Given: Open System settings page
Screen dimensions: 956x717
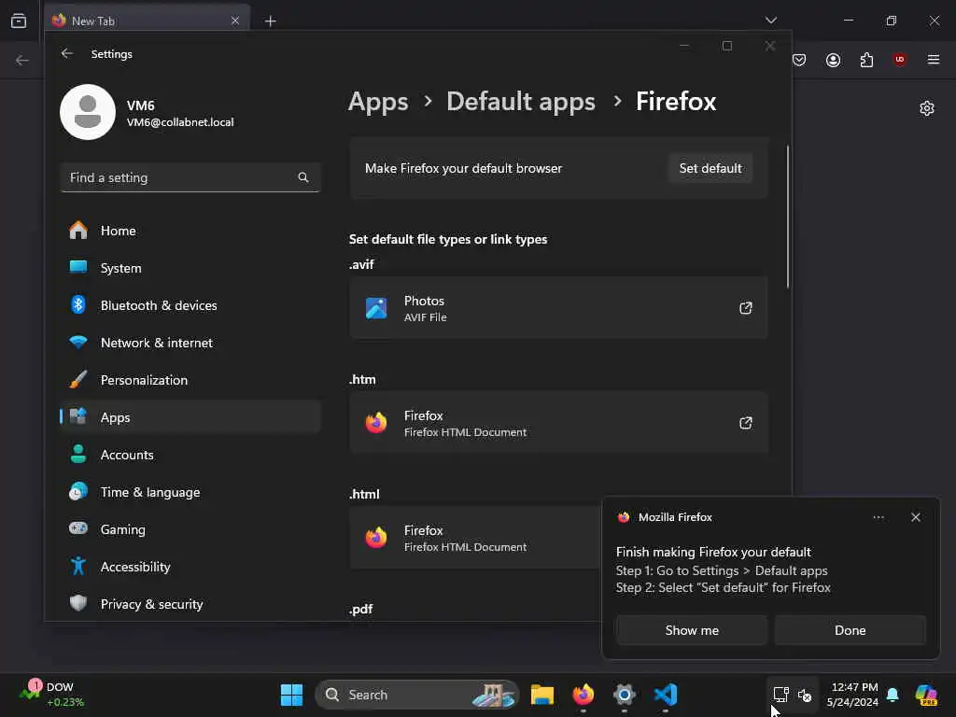Looking at the screenshot, I should [190, 268].
